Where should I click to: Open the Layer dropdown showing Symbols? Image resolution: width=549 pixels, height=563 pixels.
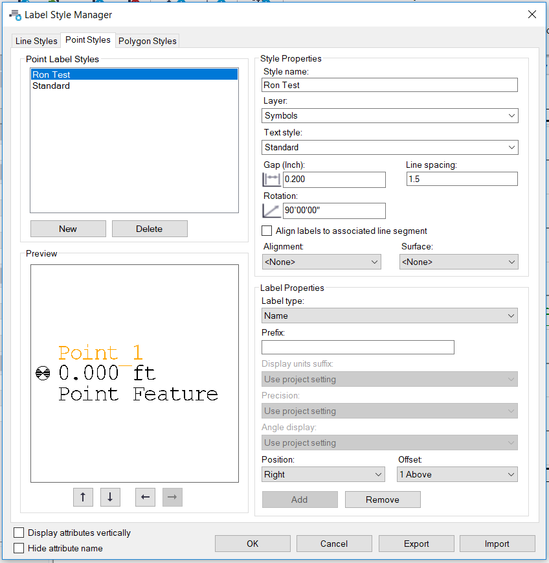coord(390,115)
